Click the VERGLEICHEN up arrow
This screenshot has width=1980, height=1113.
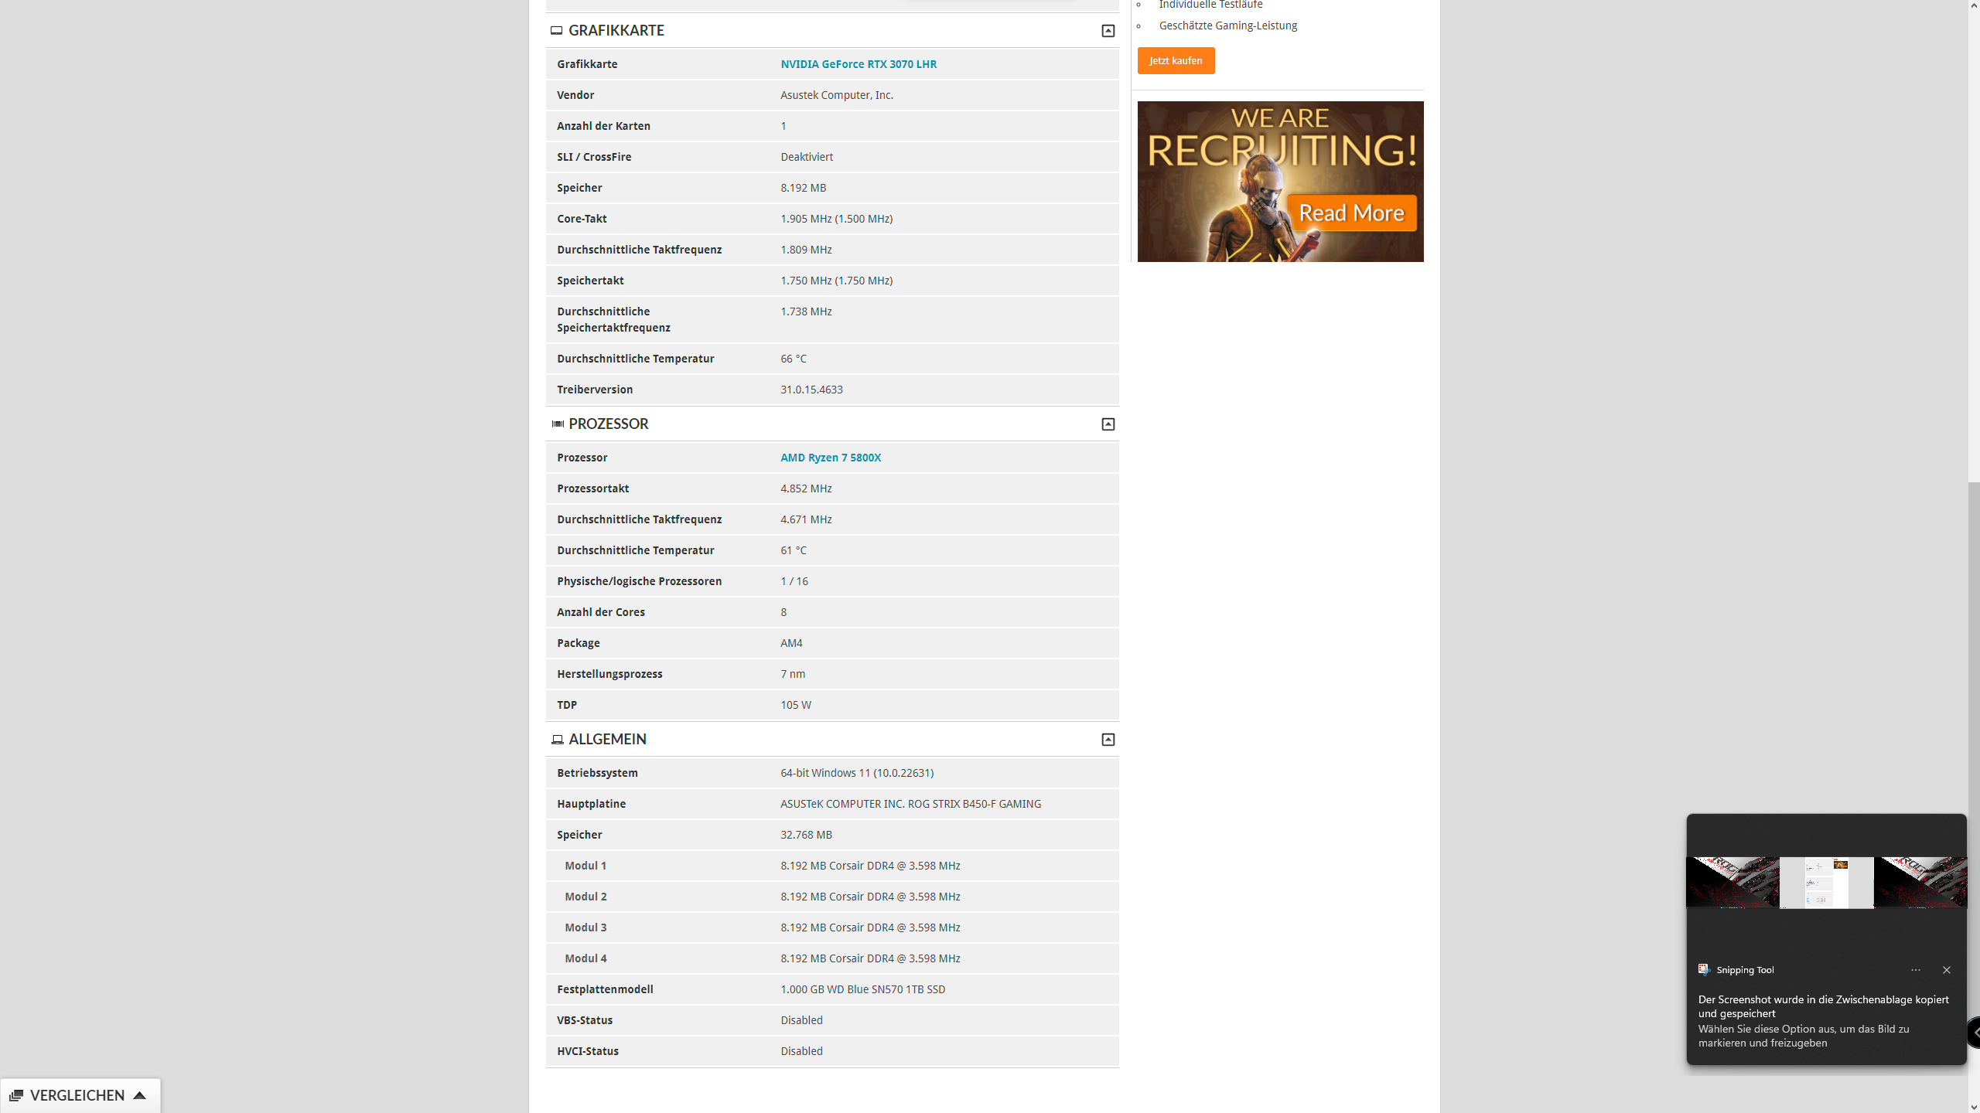(x=140, y=1095)
